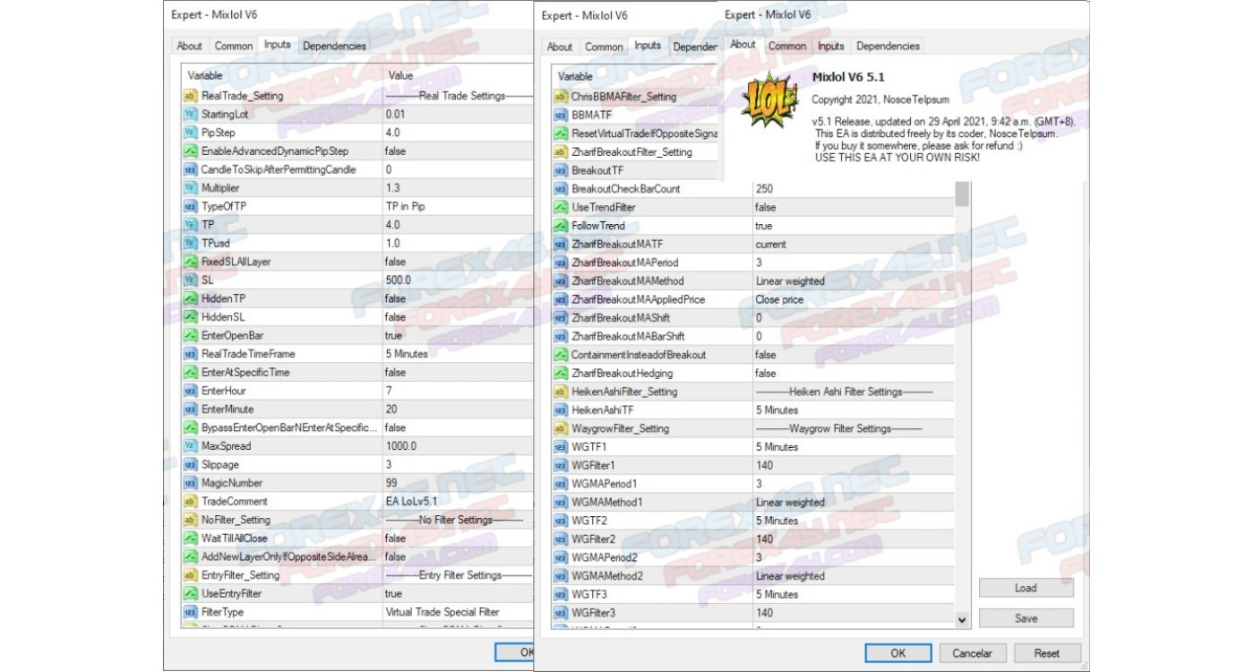Click the vertical scrollbar thumb at top
Viewport: 1254px width, 672px height.
point(963,194)
